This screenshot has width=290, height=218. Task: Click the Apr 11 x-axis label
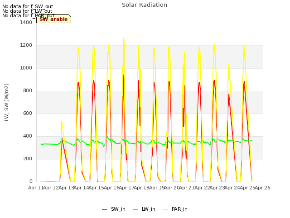tap(36, 188)
